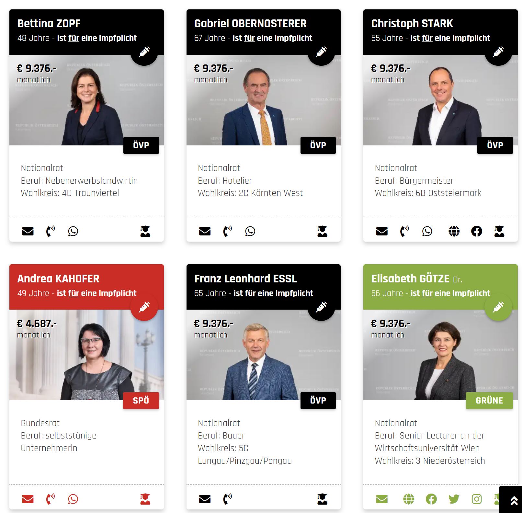Click Christoph Stark's Facebook icon
This screenshot has height=513, width=522.
click(476, 231)
